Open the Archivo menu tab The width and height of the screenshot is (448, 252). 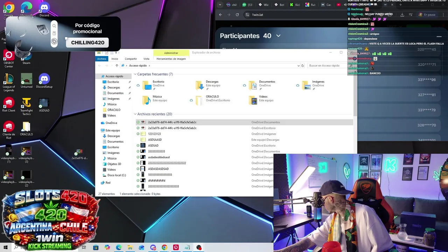101,59
